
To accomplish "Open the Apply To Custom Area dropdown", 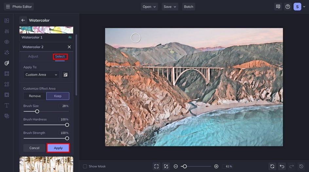I will pyautogui.click(x=41, y=75).
